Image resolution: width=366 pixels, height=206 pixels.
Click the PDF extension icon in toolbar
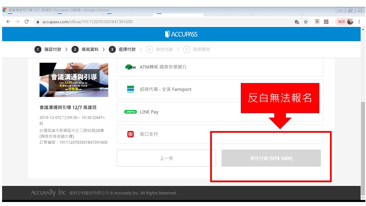326,22
